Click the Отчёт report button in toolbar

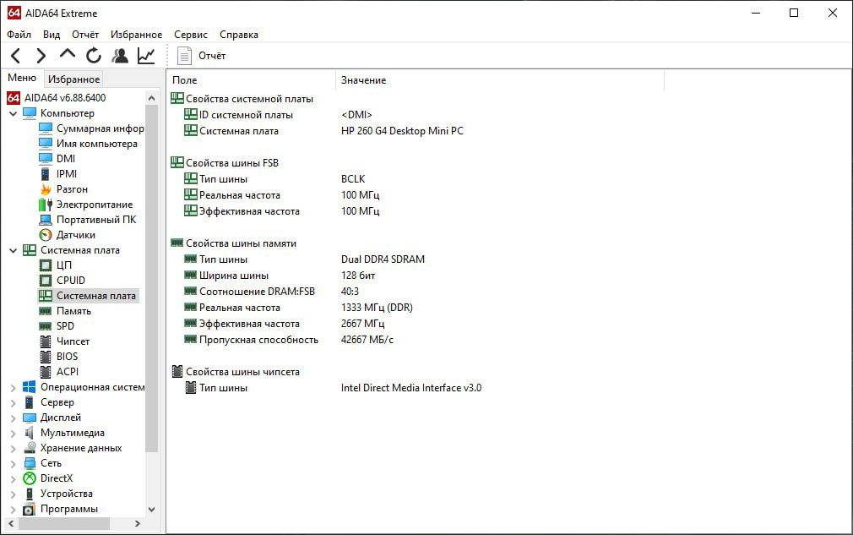tap(202, 56)
